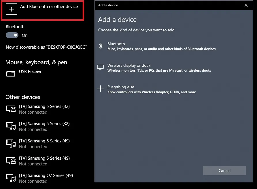Click the Samsung Q7 Series (49) media icon
This screenshot has width=257, height=189.
11,178
